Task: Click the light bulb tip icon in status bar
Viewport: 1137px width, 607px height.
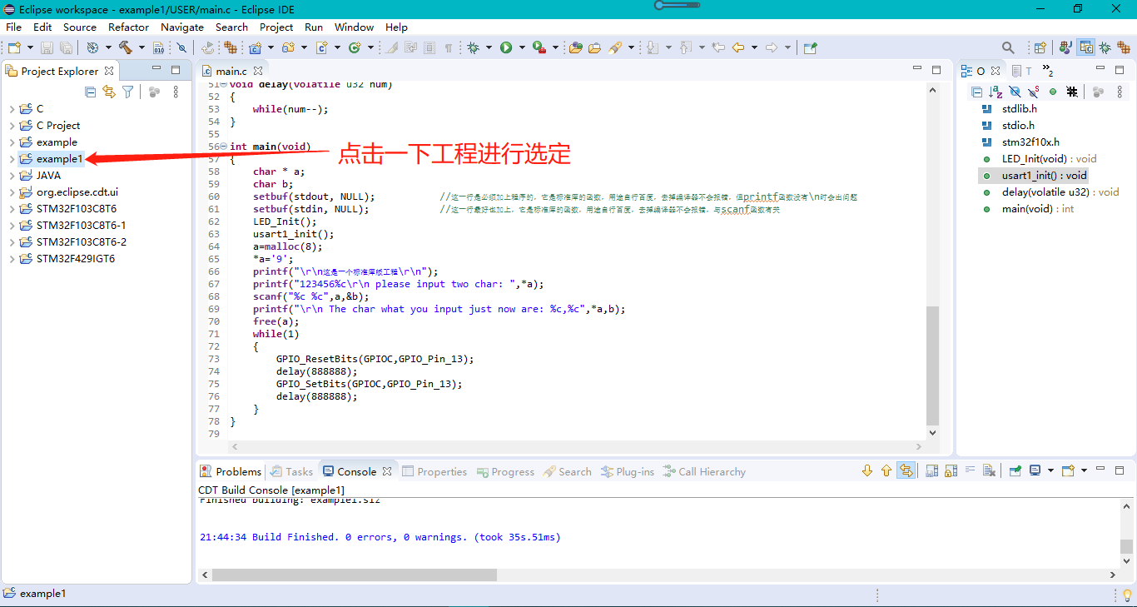Action: coord(1127,595)
